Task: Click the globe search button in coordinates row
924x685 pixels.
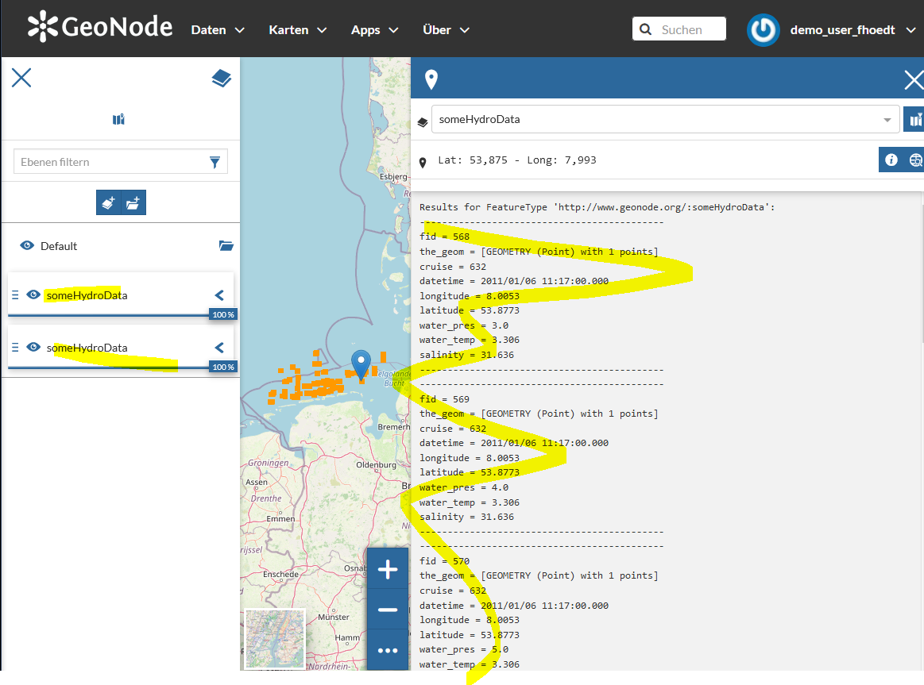Action: [x=914, y=160]
